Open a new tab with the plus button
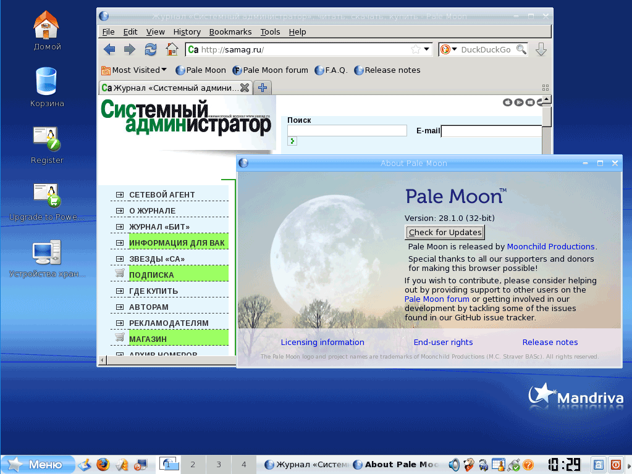Viewport: 632px width, 474px height. (263, 88)
